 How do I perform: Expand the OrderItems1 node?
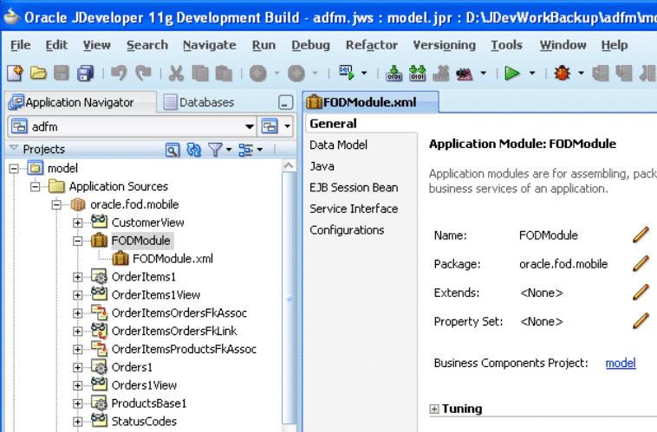77,277
